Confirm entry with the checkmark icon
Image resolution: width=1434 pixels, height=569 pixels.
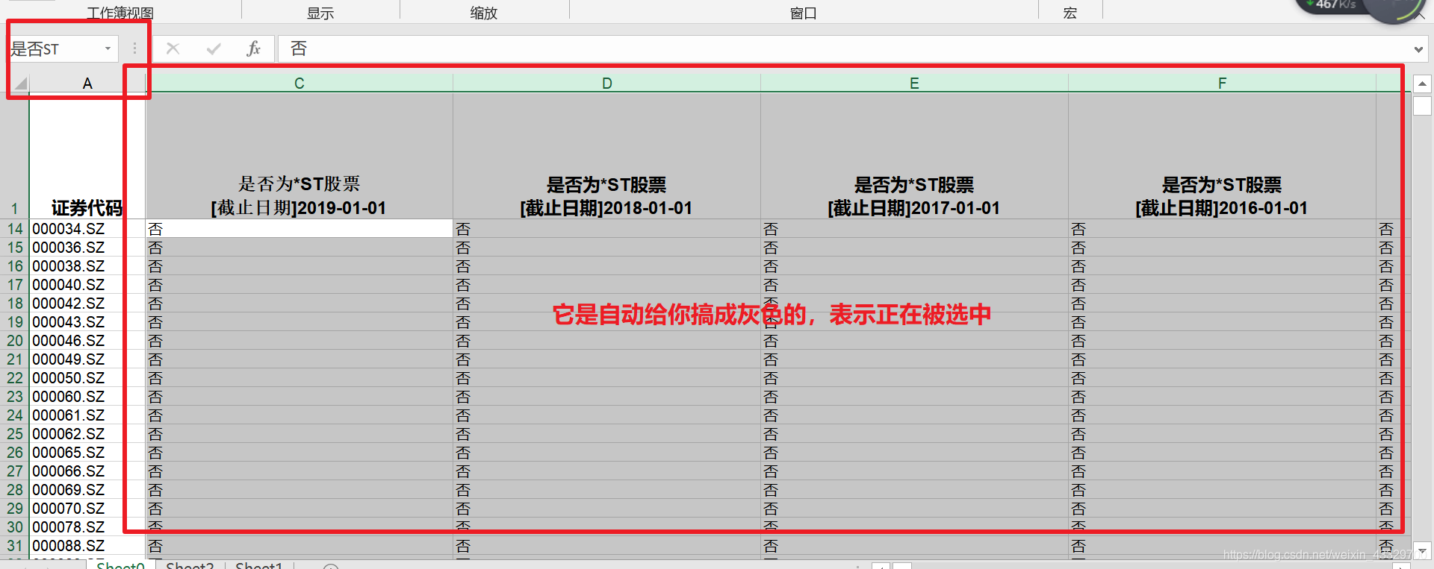214,48
